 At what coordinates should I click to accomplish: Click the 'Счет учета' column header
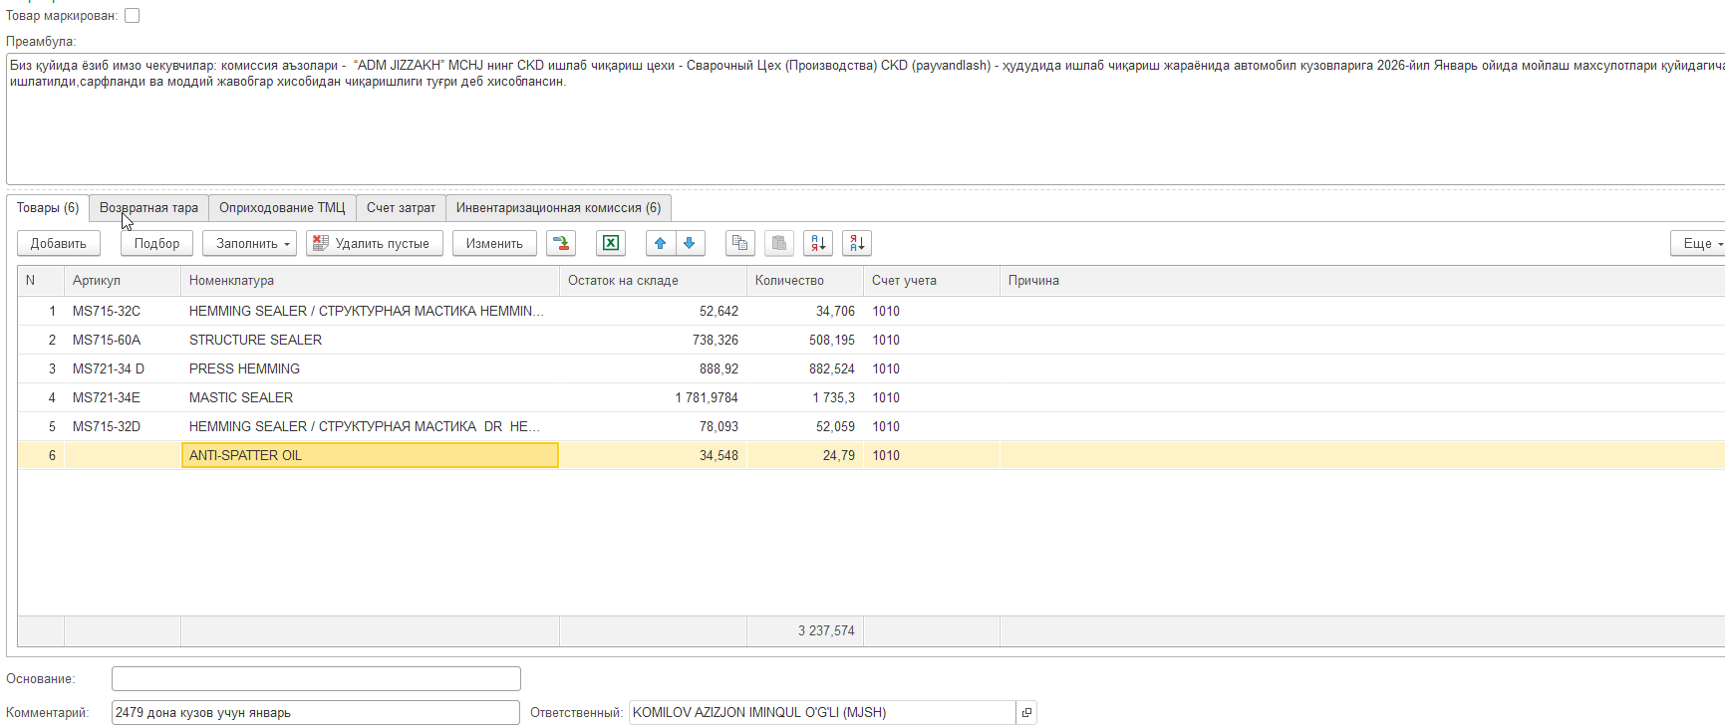(x=932, y=281)
